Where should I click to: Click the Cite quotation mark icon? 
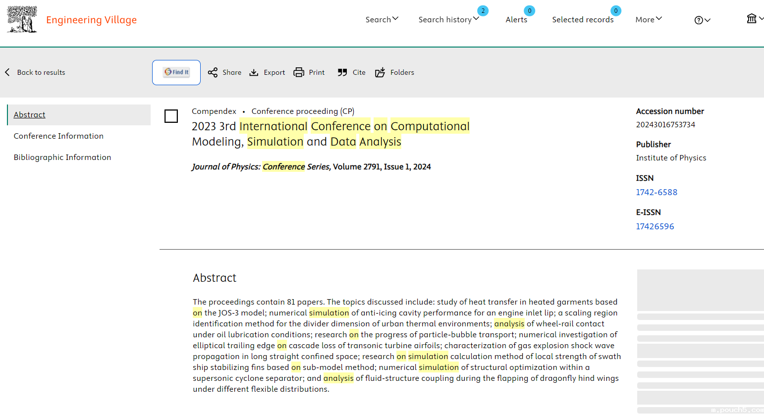click(342, 72)
